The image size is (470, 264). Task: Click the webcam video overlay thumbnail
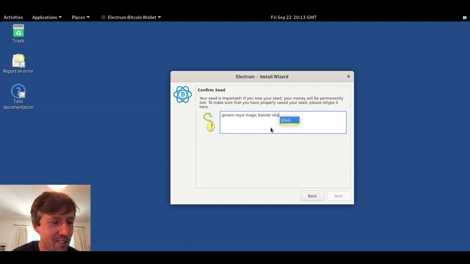[x=45, y=218]
